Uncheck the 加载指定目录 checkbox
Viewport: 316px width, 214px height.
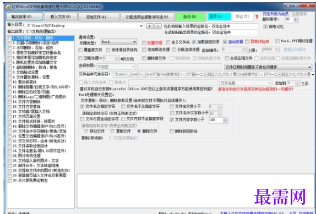[x=194, y=42]
